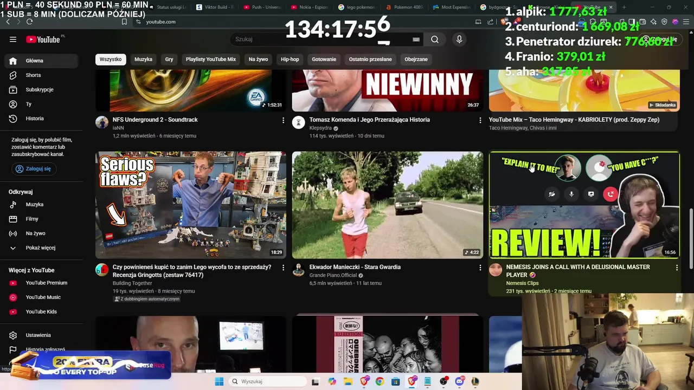Open the YouTube hamburger guide menu
Screen dimensions: 694x390
click(13, 39)
